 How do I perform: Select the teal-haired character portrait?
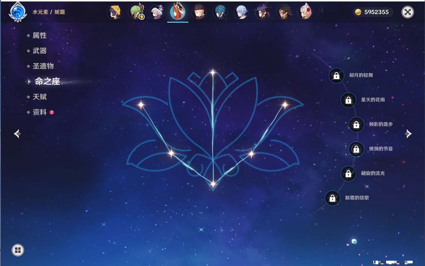click(220, 12)
